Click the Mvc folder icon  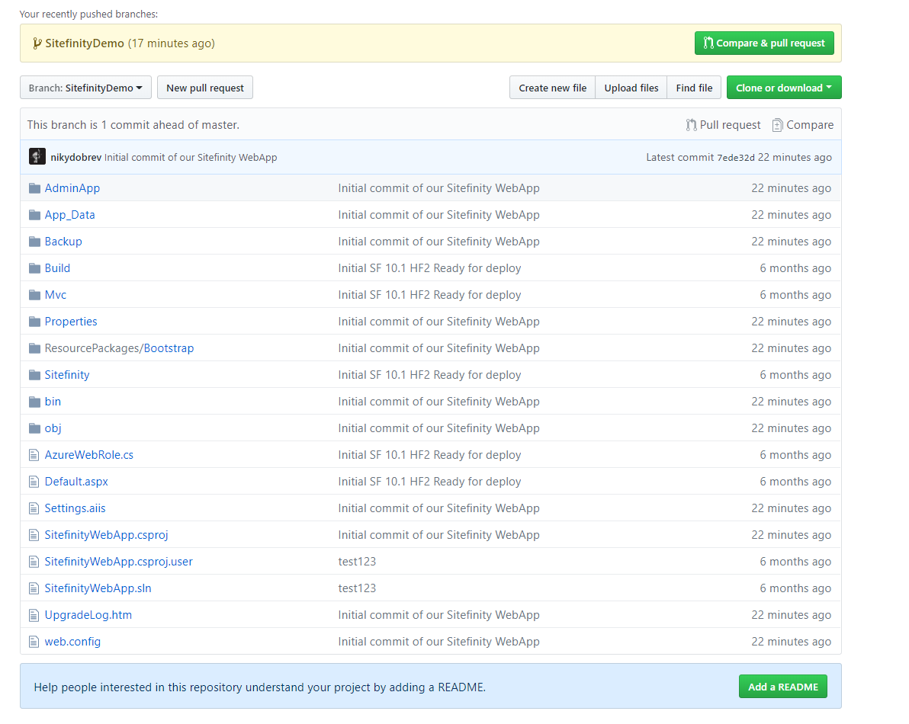point(34,295)
